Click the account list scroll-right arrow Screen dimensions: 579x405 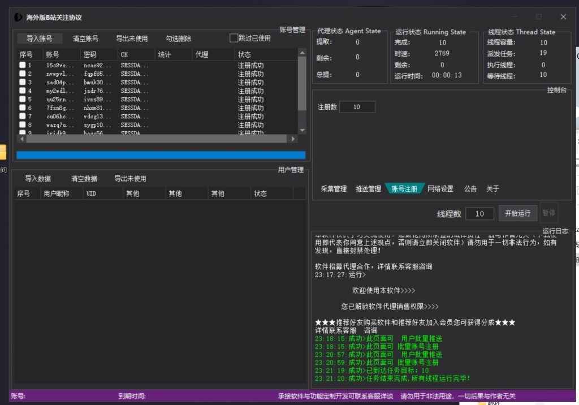click(x=293, y=139)
